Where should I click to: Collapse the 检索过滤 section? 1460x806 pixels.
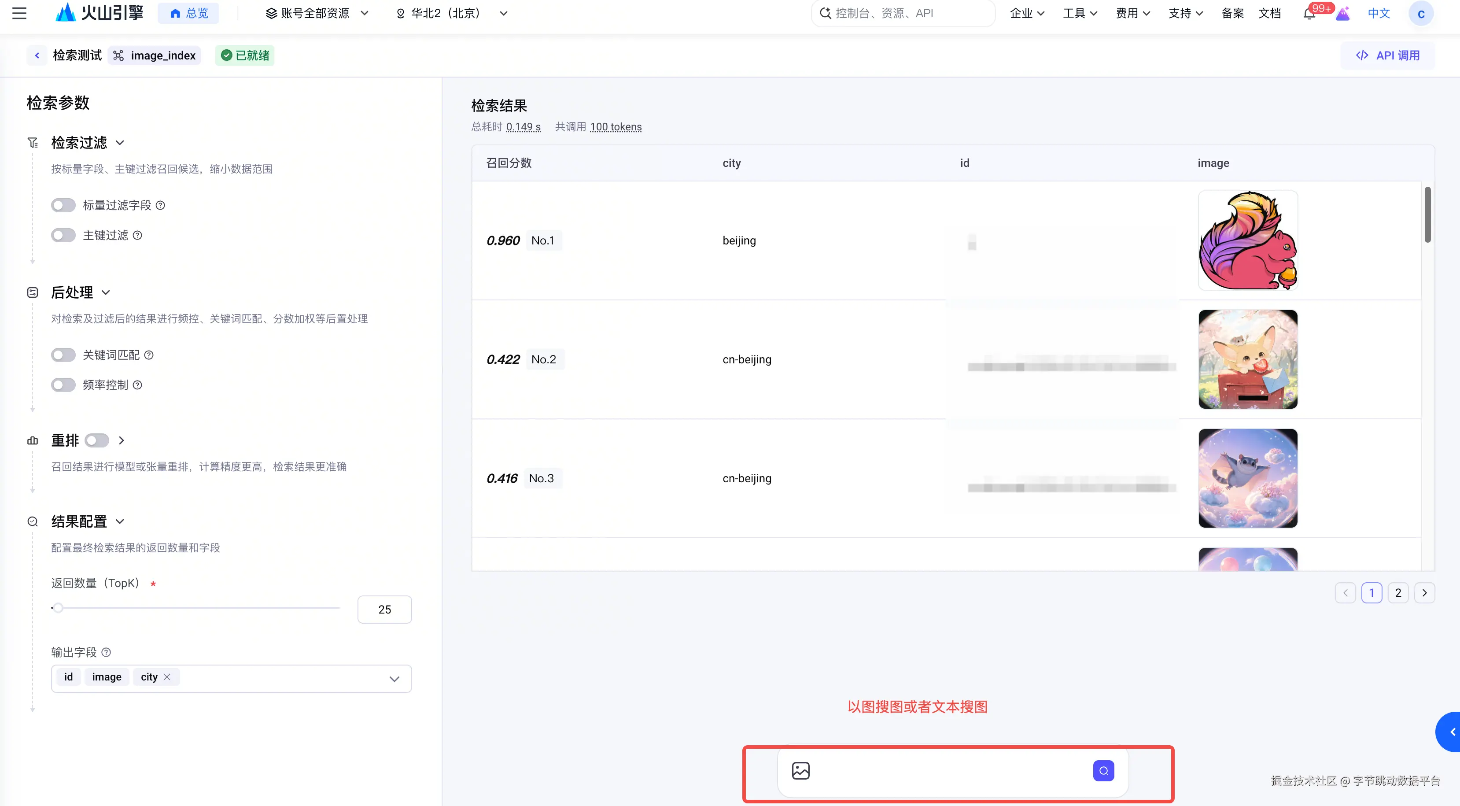click(x=120, y=142)
